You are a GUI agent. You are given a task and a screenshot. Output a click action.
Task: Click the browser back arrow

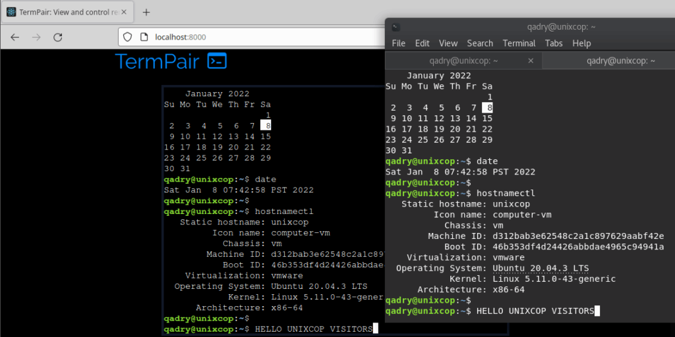[15, 38]
